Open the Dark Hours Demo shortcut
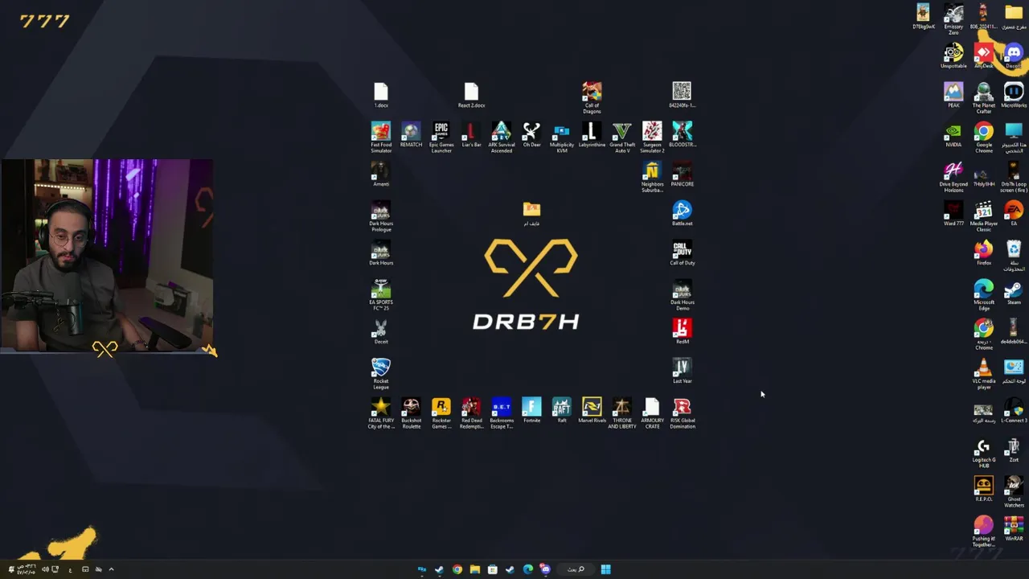1029x579 pixels. 683,295
